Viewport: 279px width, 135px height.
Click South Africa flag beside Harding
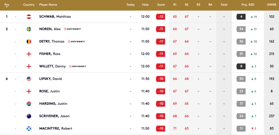coord(29,104)
